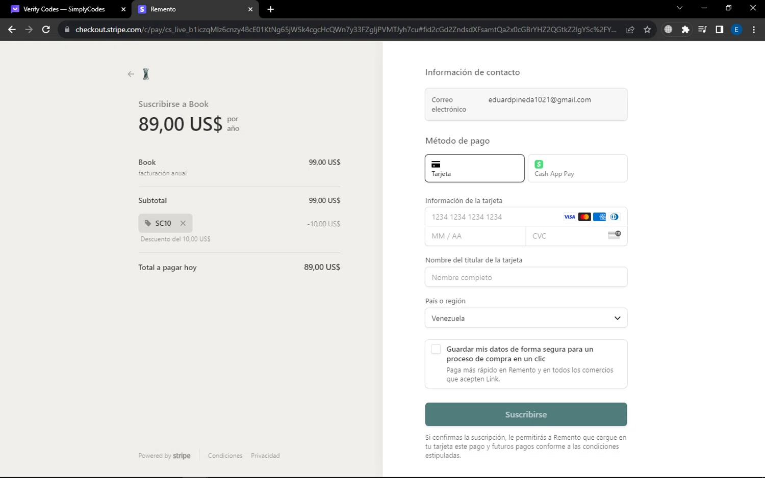The image size is (765, 478).
Task: Click the Remento logo icon
Action: [x=146, y=74]
